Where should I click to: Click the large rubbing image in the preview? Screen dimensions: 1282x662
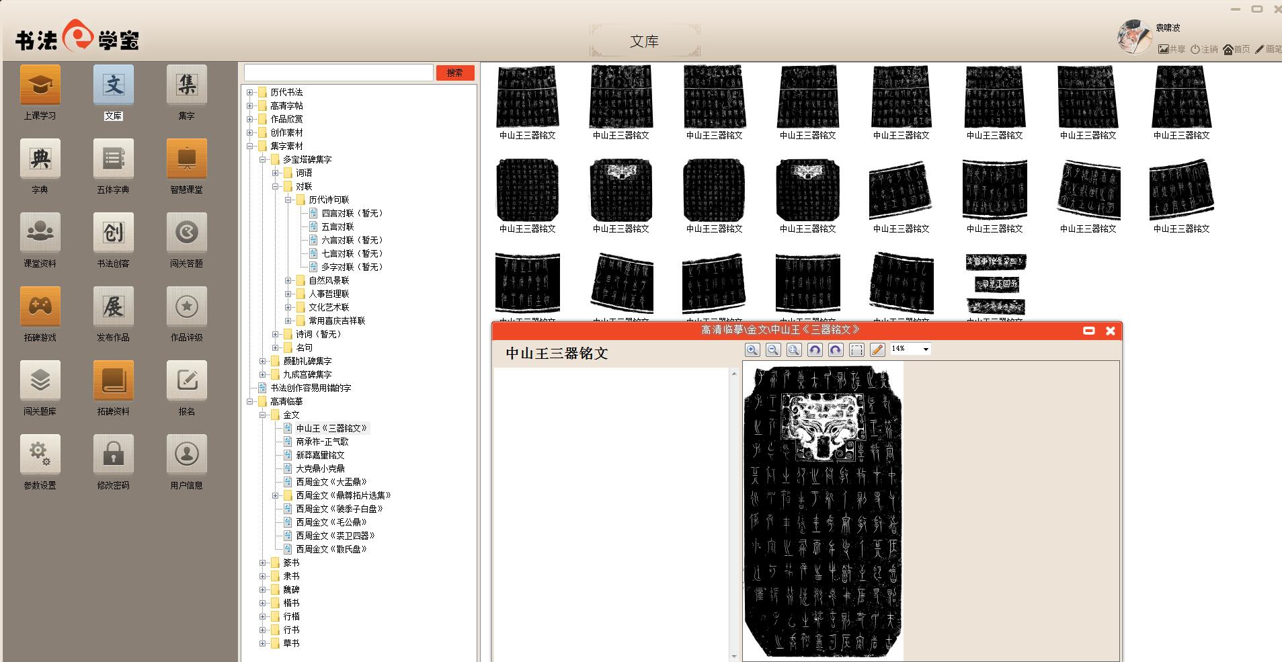coord(823,511)
